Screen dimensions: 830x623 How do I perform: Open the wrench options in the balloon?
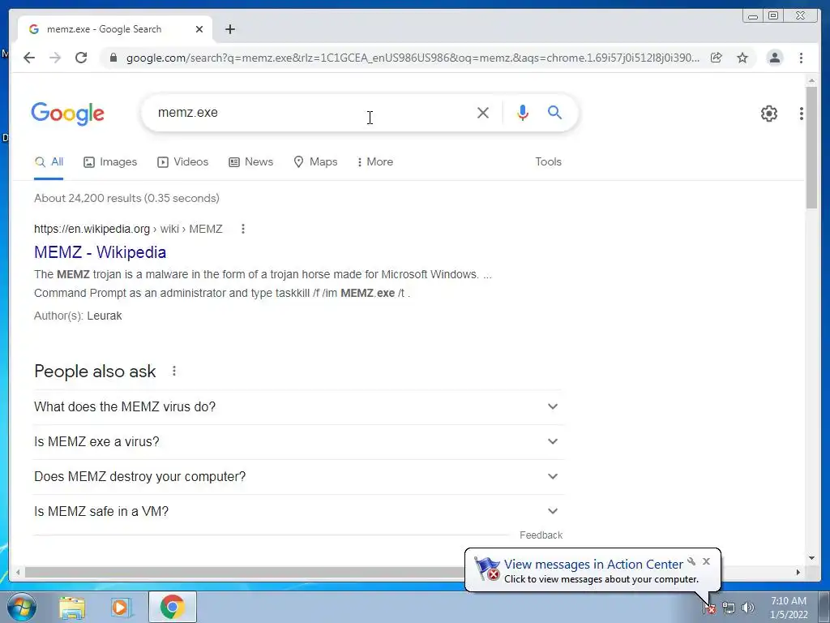tap(691, 561)
